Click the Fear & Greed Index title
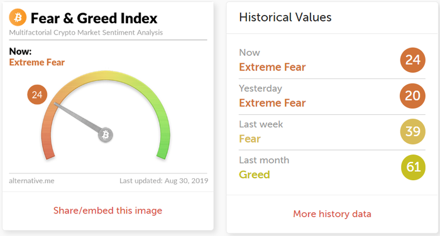440x236 pixels. click(x=94, y=18)
